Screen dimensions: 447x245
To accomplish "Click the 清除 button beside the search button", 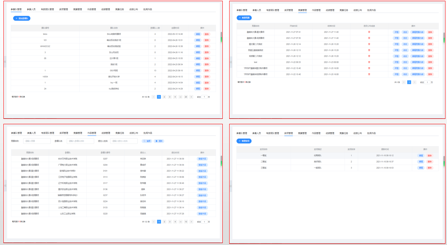I will [159, 141].
